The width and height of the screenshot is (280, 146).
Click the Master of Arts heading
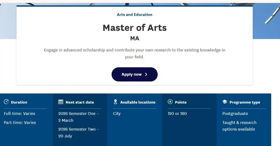click(x=135, y=28)
